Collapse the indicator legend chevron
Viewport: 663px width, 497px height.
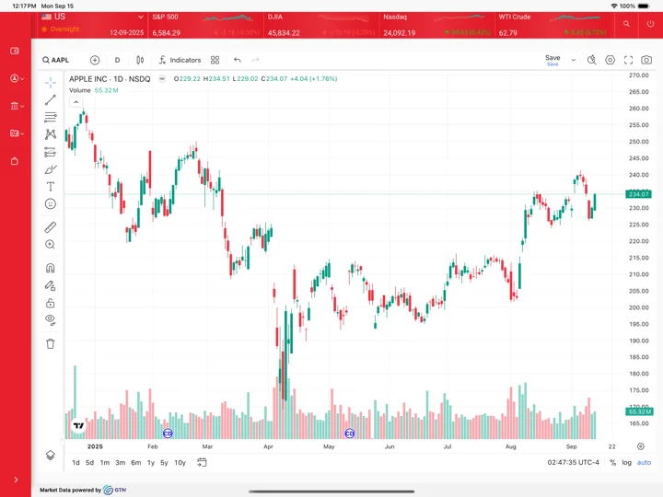pos(76,102)
